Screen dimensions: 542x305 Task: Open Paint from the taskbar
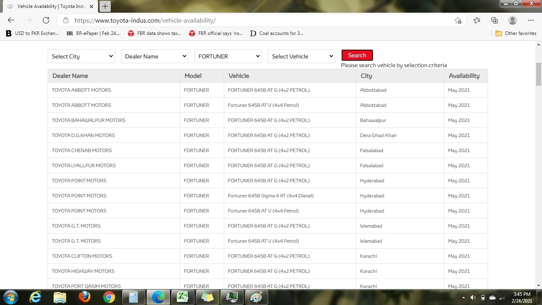click(256, 297)
